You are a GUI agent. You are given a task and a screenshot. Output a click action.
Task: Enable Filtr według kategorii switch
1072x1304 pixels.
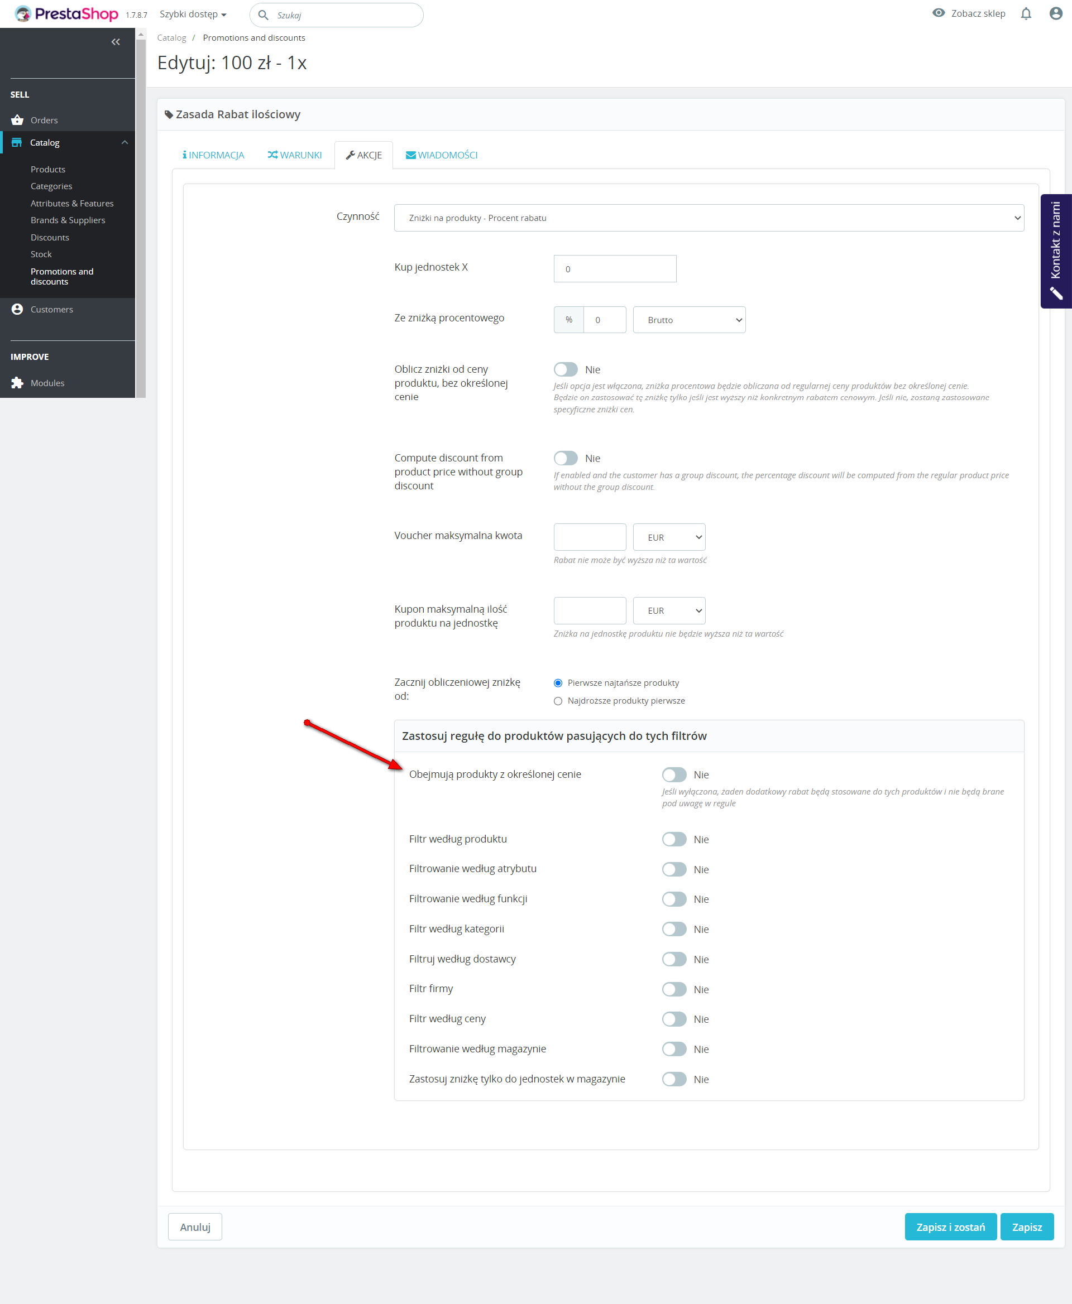pos(674,929)
